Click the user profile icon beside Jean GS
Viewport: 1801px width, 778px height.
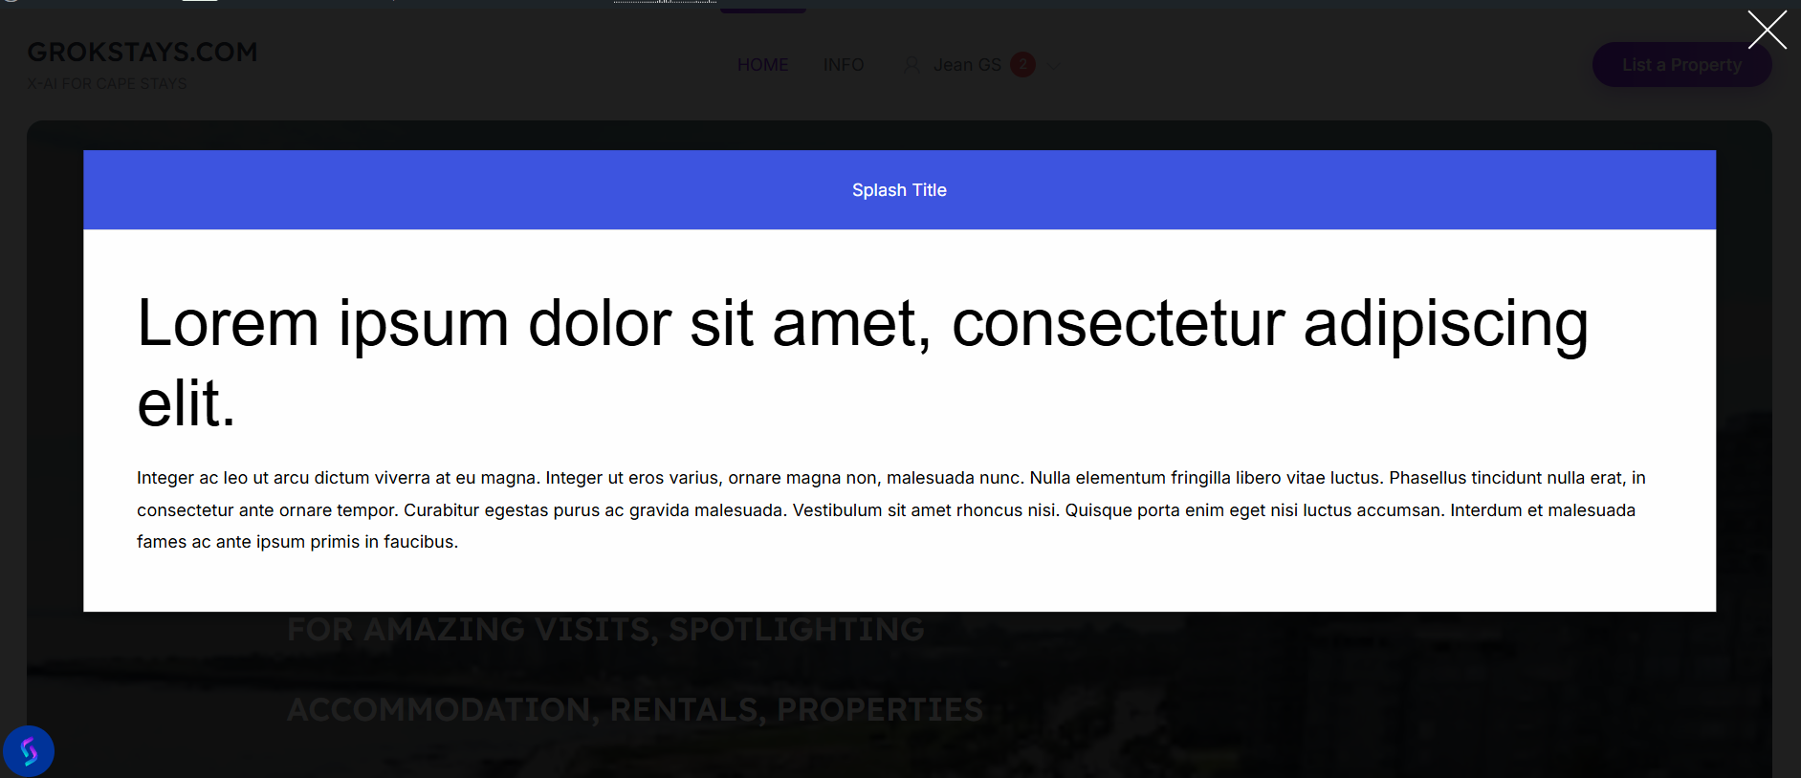[x=911, y=65]
